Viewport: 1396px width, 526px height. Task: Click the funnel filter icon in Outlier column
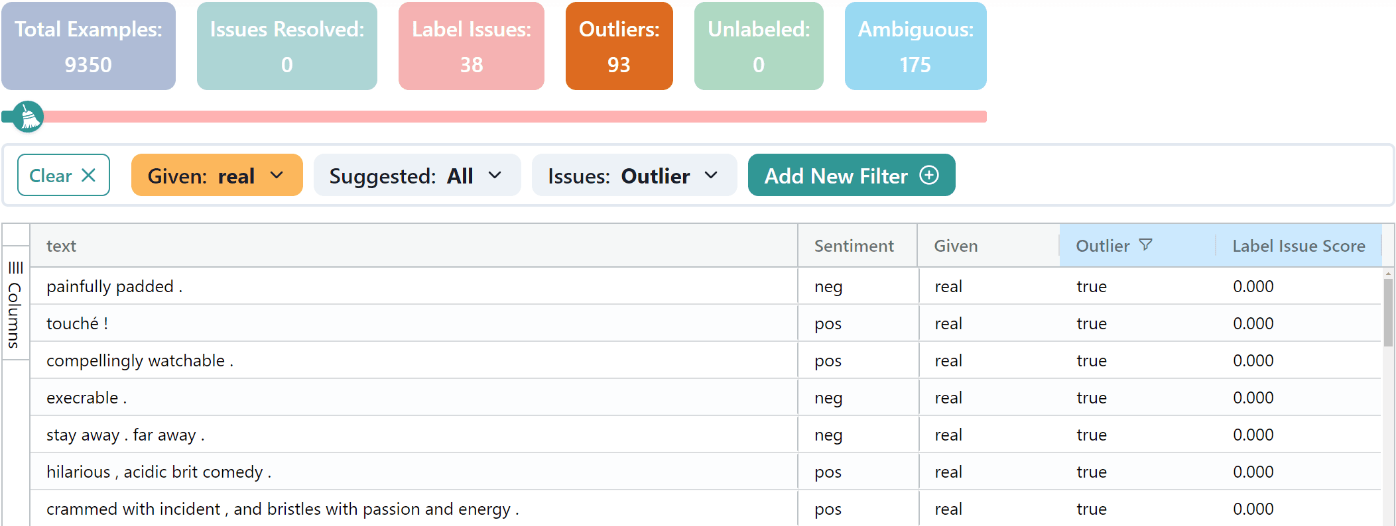[x=1145, y=245]
